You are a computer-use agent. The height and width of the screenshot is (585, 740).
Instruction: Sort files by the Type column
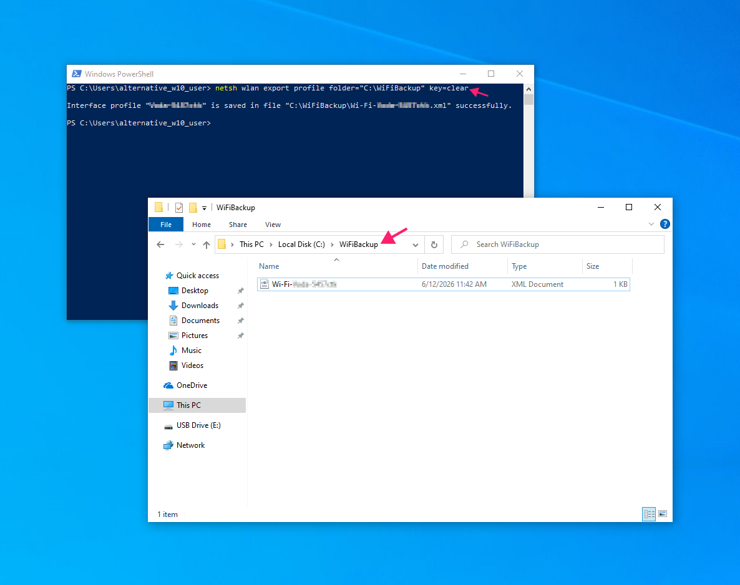click(x=545, y=266)
